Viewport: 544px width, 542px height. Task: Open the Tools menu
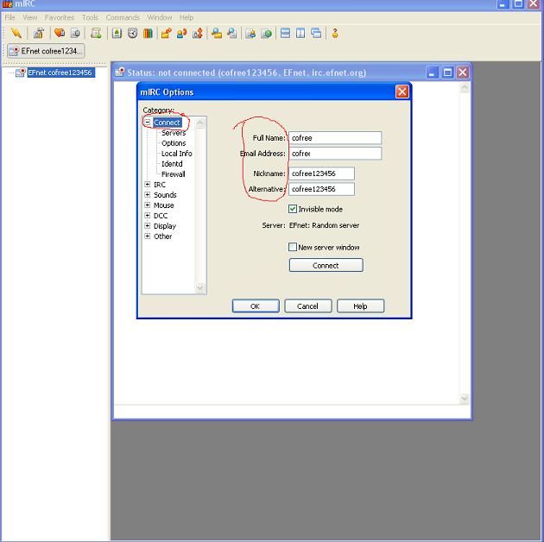tap(90, 17)
